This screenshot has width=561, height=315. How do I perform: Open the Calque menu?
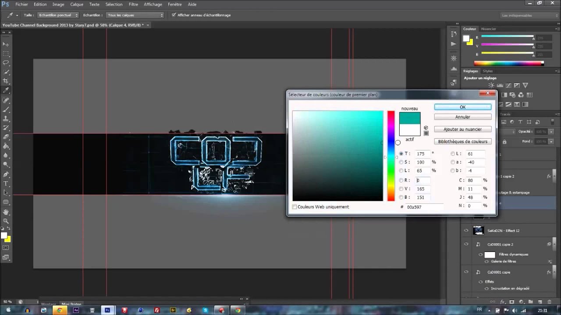[x=77, y=4]
